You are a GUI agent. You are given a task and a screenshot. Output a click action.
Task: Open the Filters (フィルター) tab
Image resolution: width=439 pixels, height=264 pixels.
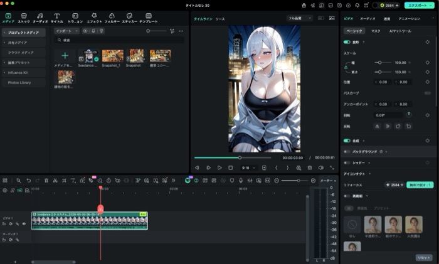tap(112, 18)
